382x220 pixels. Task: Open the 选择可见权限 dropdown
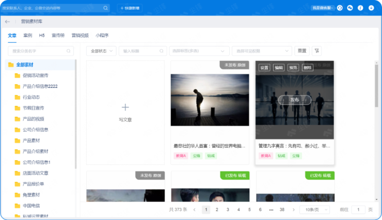coord(262,51)
